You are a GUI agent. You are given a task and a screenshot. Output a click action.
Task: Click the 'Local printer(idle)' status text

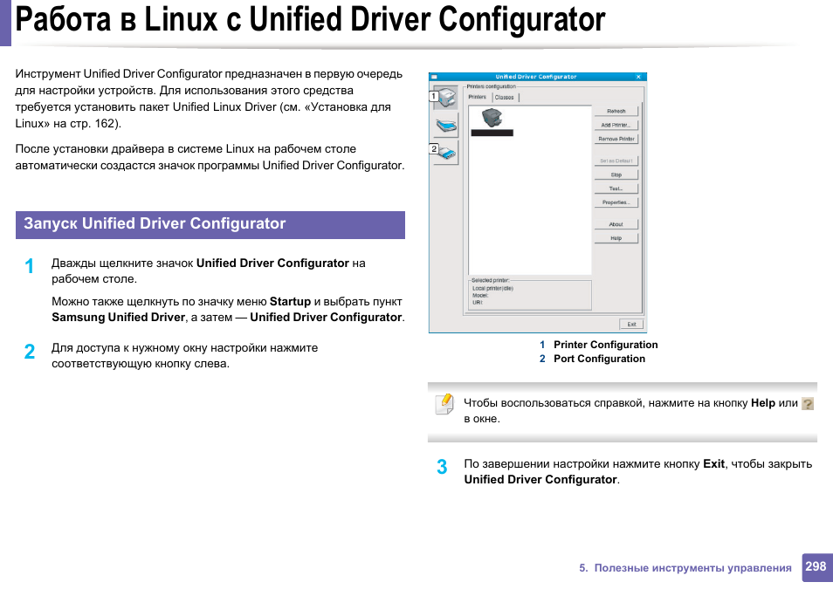click(x=492, y=289)
